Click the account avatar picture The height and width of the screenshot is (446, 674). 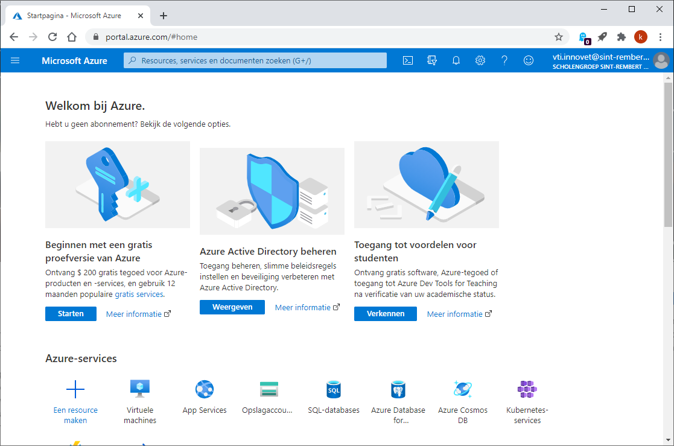tap(661, 60)
